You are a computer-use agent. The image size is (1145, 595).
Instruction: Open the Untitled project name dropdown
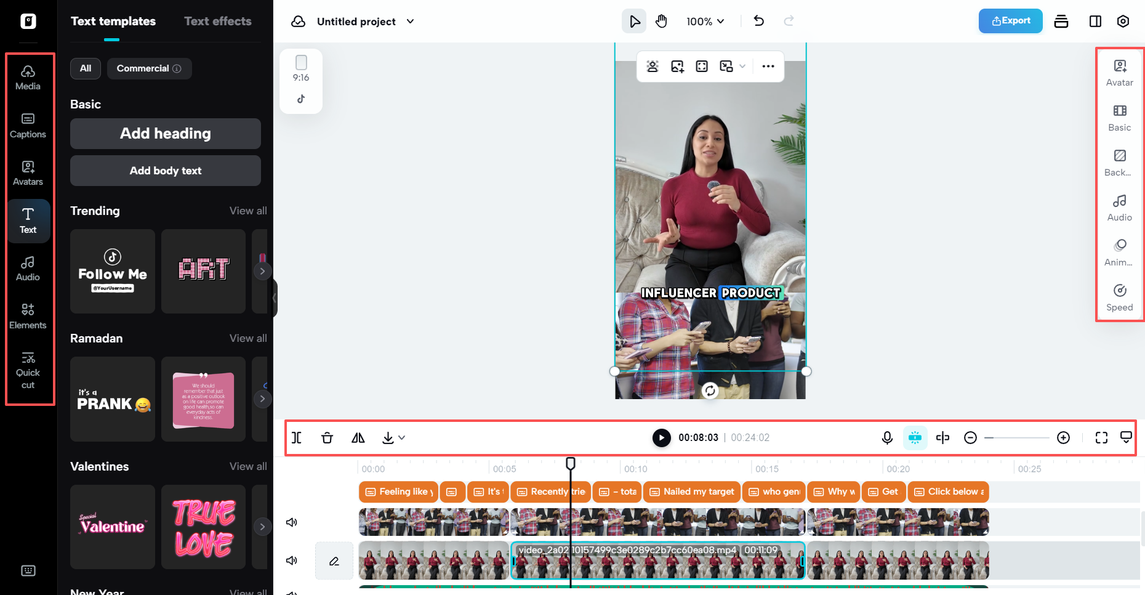410,21
